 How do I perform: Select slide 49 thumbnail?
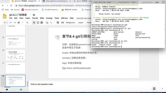[x=16, y=42]
